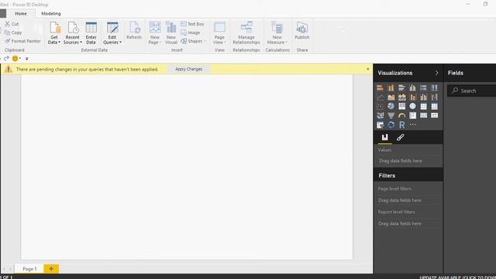Image resolution: width=496 pixels, height=279 pixels.
Task: Click the Enter Data button
Action: click(91, 33)
